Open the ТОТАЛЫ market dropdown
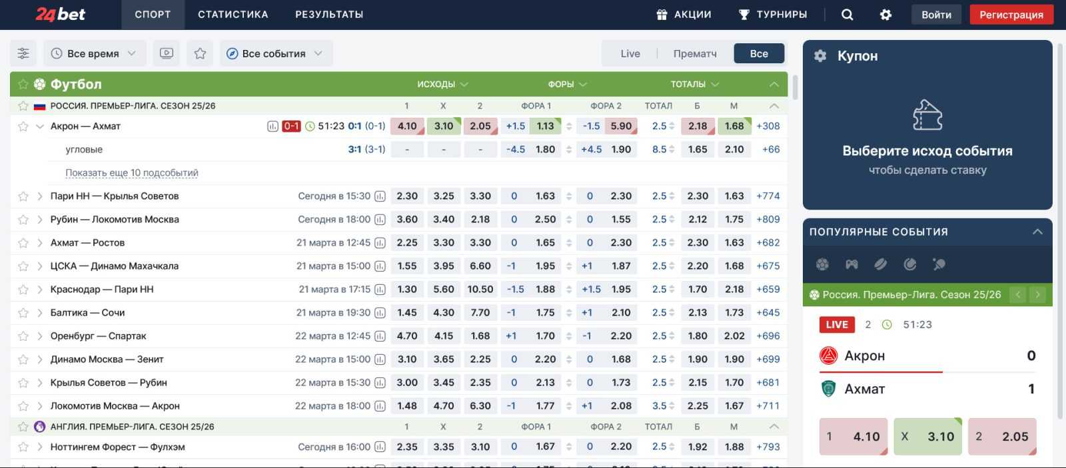This screenshot has height=468, width=1066. pyautogui.click(x=695, y=84)
